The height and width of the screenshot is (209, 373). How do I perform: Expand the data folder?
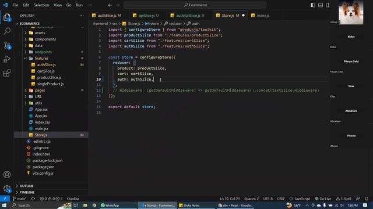click(38, 45)
